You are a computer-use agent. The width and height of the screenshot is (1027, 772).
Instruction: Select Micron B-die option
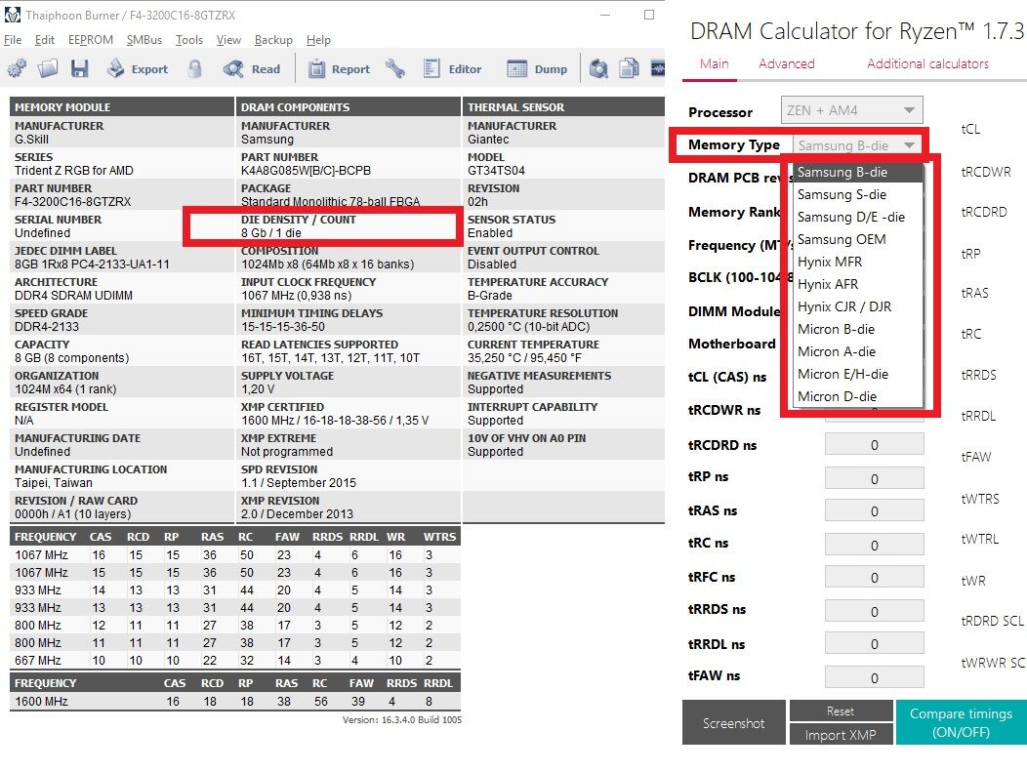859,329
